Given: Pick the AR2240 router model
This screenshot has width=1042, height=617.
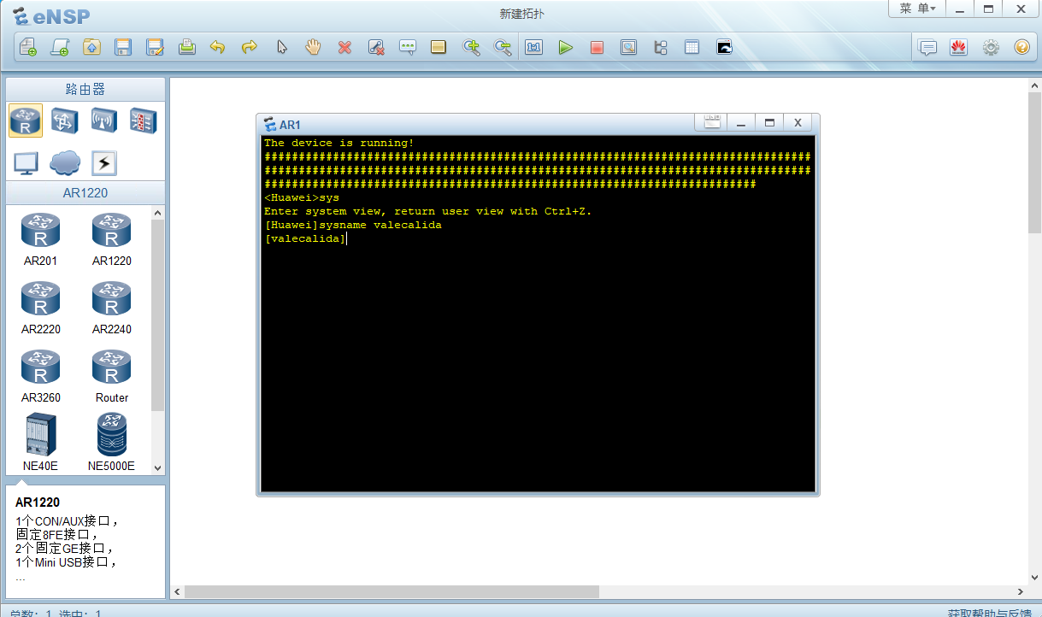Looking at the screenshot, I should [112, 308].
